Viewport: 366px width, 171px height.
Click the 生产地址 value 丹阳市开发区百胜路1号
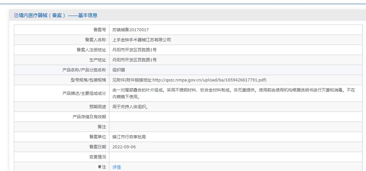click(134, 60)
